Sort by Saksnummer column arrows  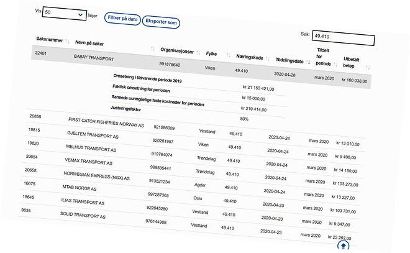pos(68,41)
